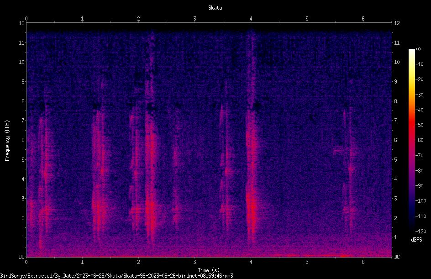
Task: Click the '3' tick on the right frequency axis
Action: 395,199
